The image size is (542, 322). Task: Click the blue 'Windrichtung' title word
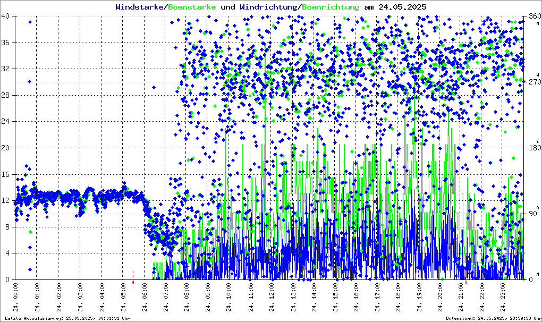[268, 7]
